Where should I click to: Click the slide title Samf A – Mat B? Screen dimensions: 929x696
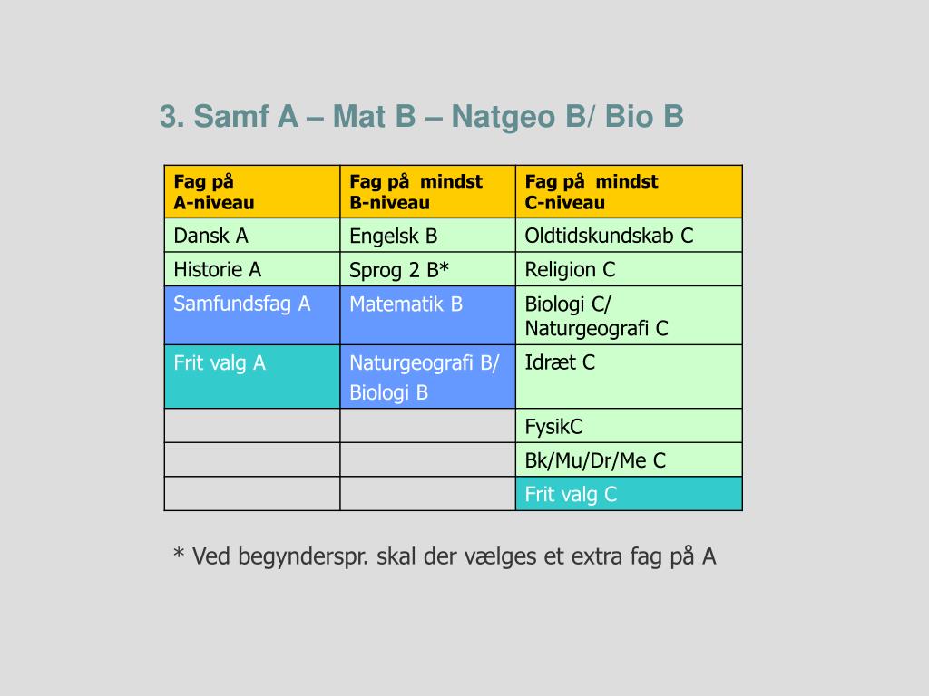coord(421,116)
